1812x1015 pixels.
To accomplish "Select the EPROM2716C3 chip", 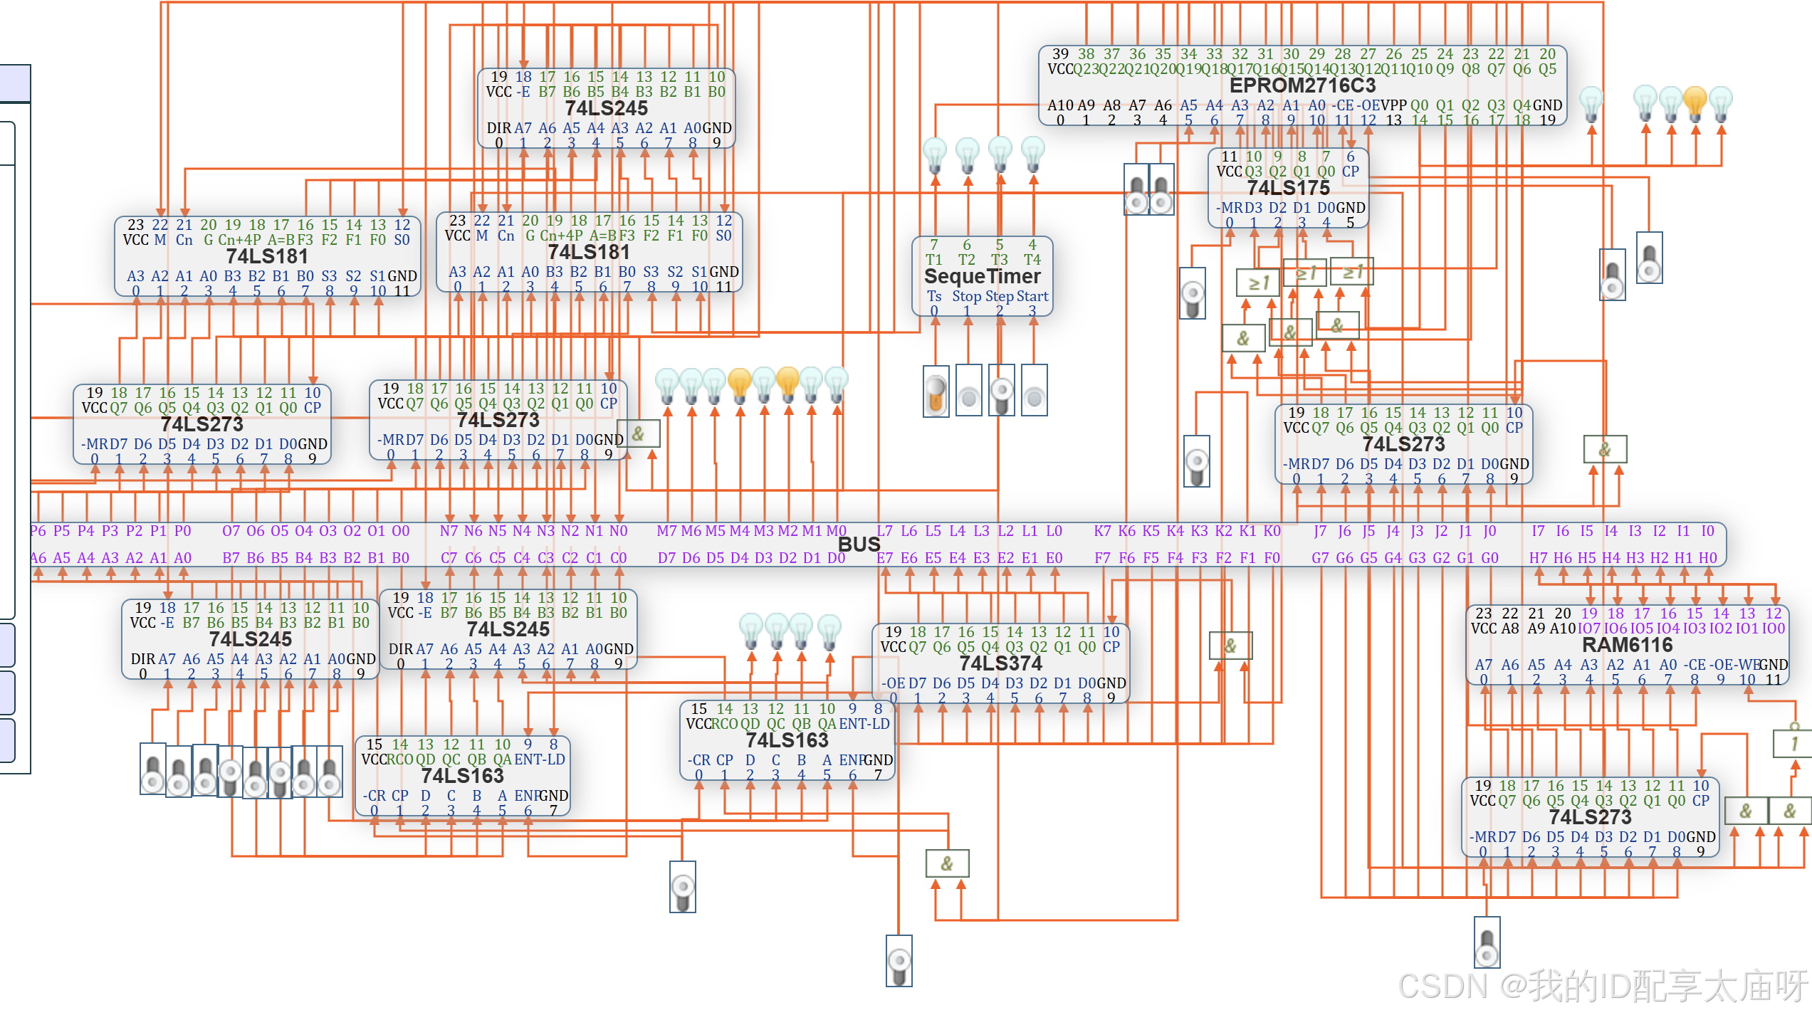I will (x=1302, y=85).
